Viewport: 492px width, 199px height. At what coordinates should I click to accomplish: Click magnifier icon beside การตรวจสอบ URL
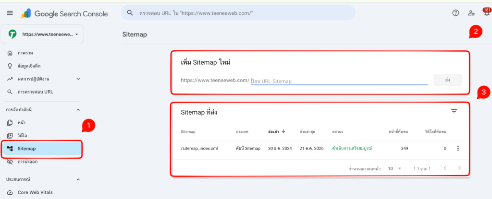[x=10, y=92]
